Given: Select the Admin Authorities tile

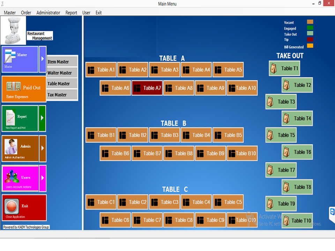Looking at the screenshot, I should click(20, 149).
